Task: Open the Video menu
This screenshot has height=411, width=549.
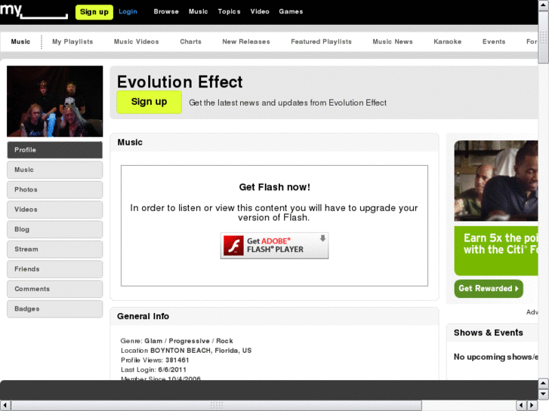Action: coord(260,11)
